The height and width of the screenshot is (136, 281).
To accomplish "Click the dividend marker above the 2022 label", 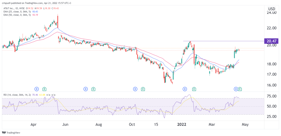I will (185, 89).
